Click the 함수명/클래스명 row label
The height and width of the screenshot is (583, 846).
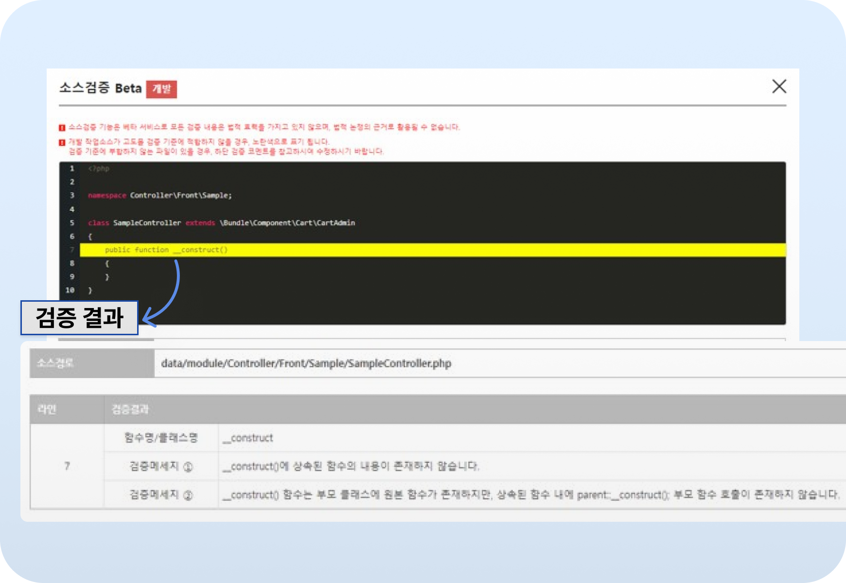161,438
